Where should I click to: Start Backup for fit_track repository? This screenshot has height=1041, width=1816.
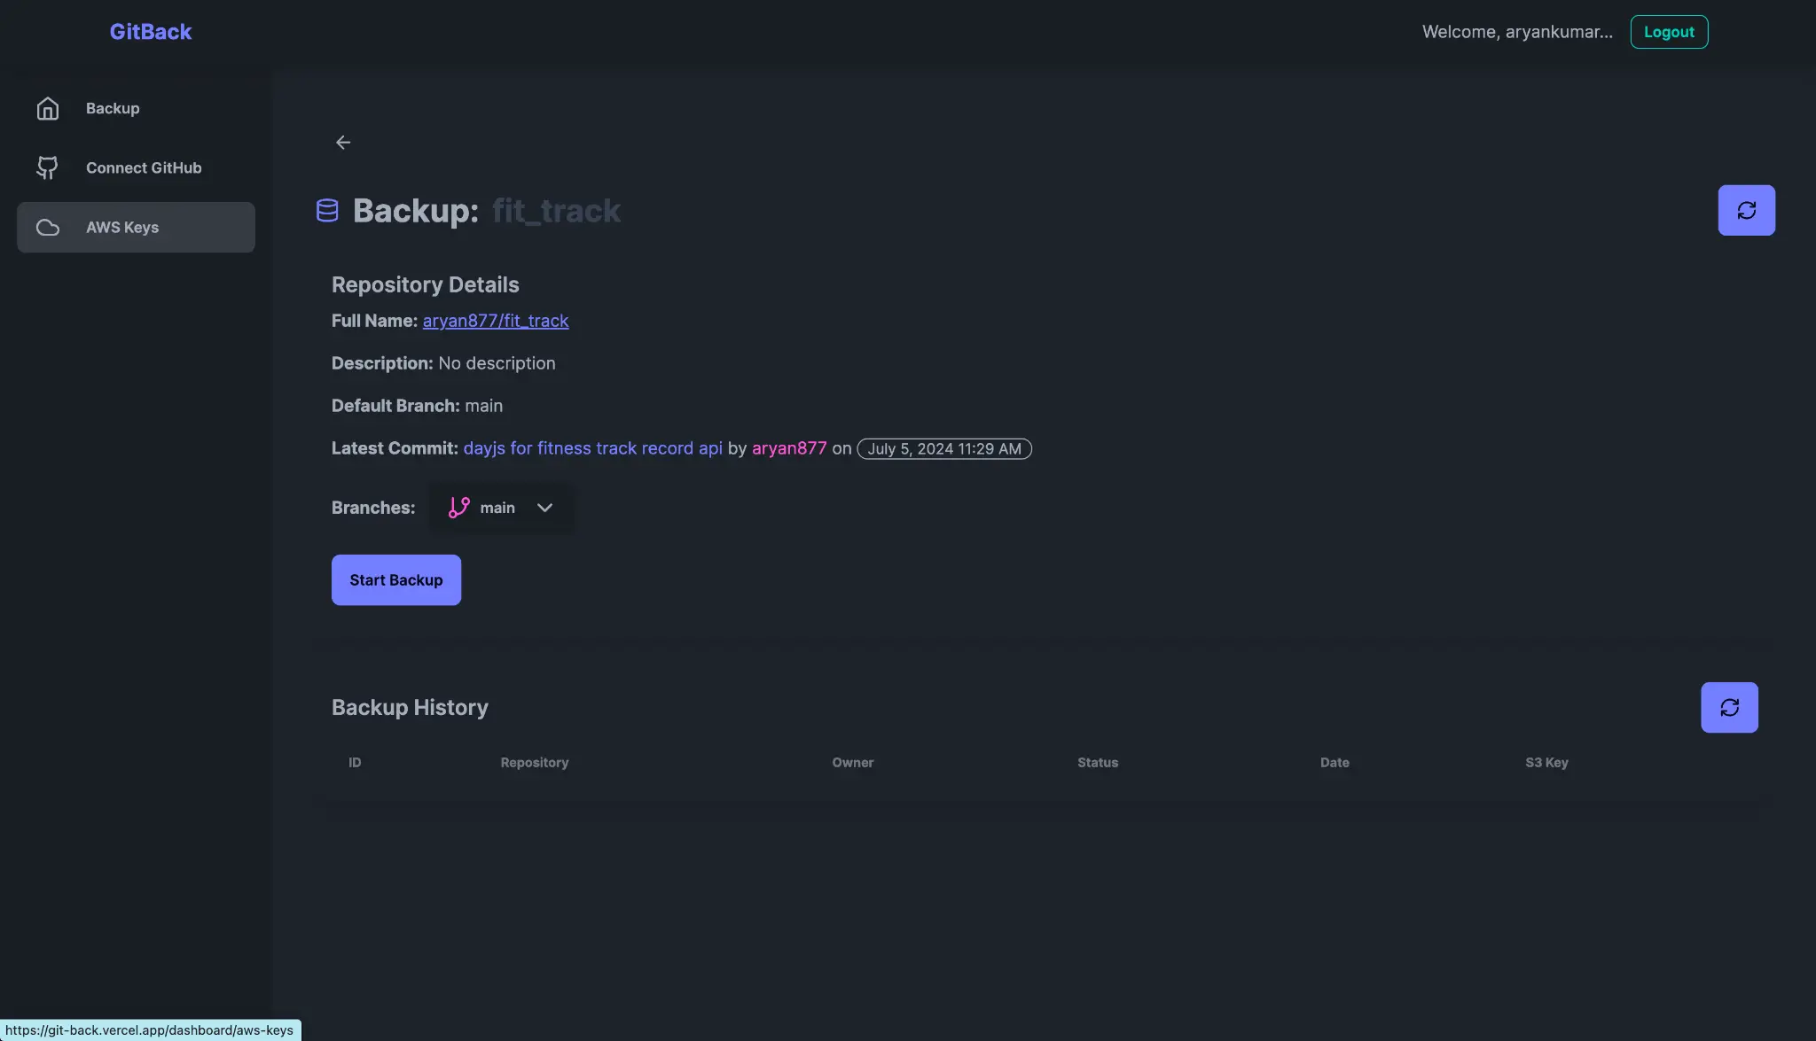pyautogui.click(x=395, y=579)
